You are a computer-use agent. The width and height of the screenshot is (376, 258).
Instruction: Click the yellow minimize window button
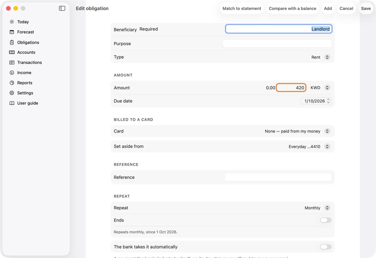click(16, 8)
